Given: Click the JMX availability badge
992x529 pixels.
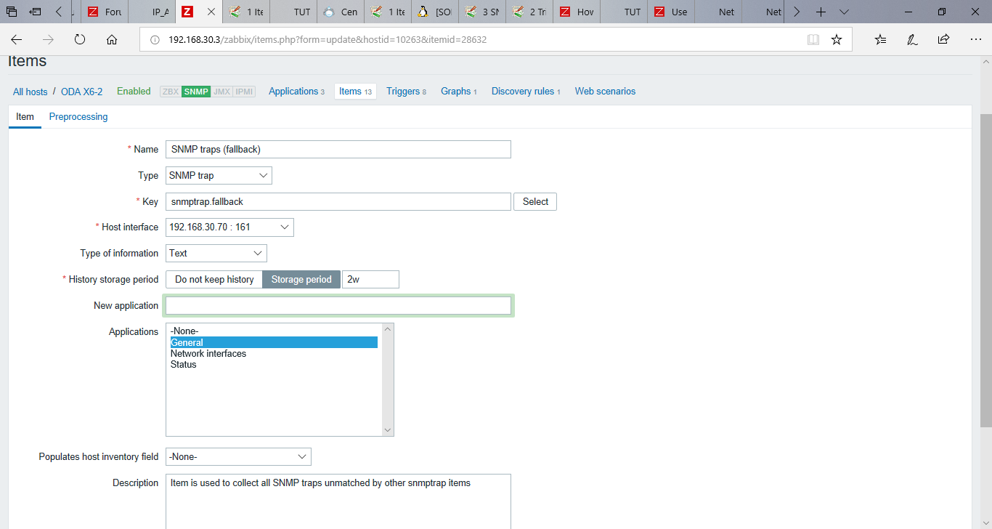Looking at the screenshot, I should pos(222,92).
